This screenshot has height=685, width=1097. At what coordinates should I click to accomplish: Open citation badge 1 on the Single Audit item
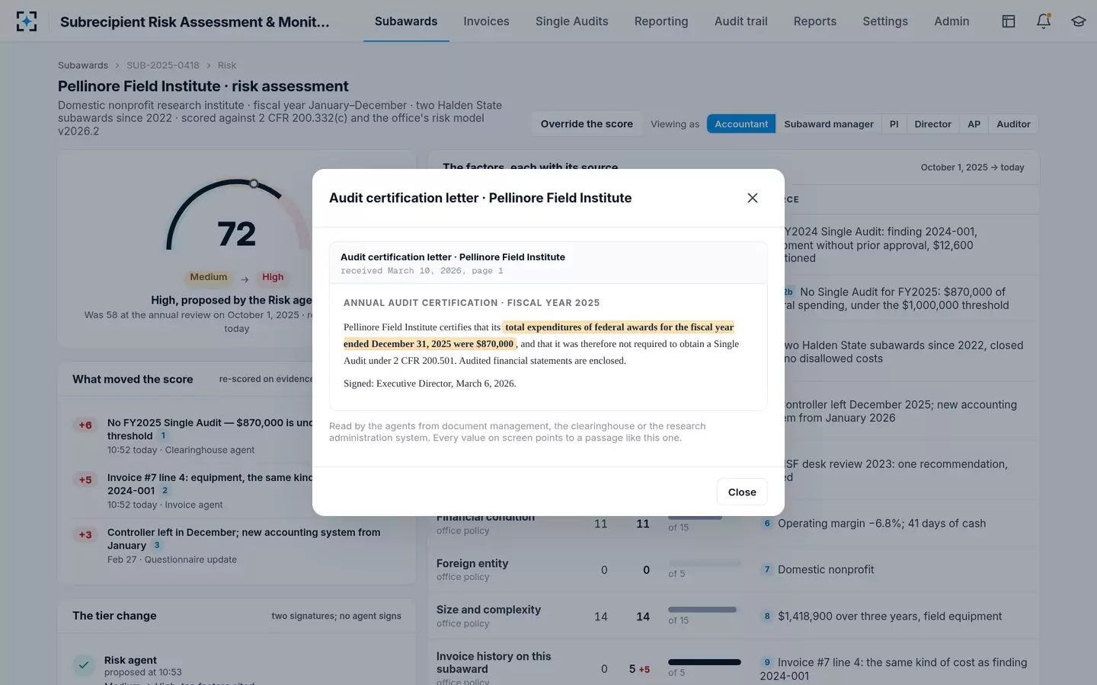coord(163,436)
